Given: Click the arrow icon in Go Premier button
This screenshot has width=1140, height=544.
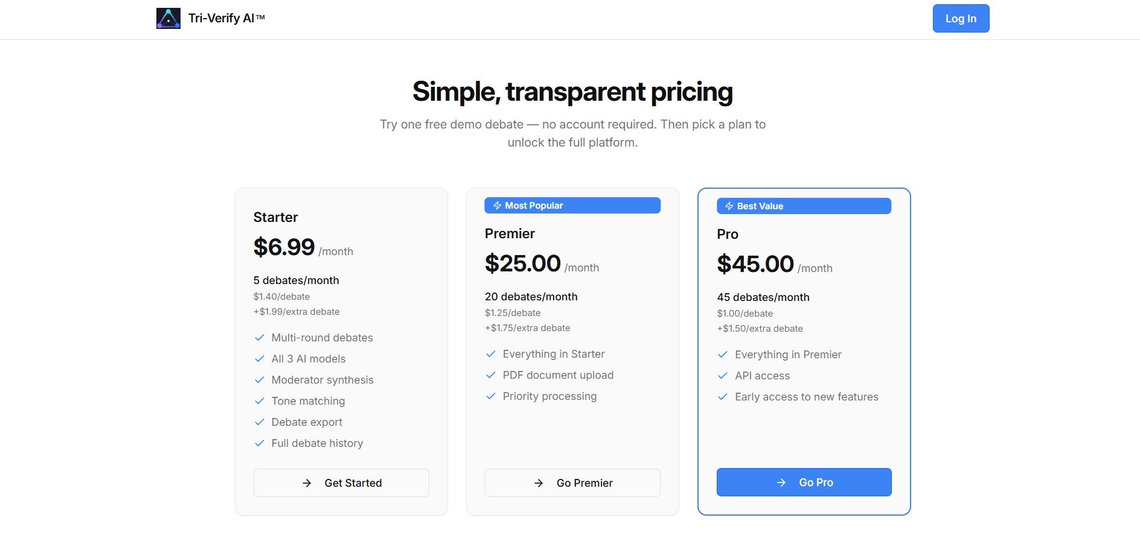Looking at the screenshot, I should pyautogui.click(x=539, y=483).
